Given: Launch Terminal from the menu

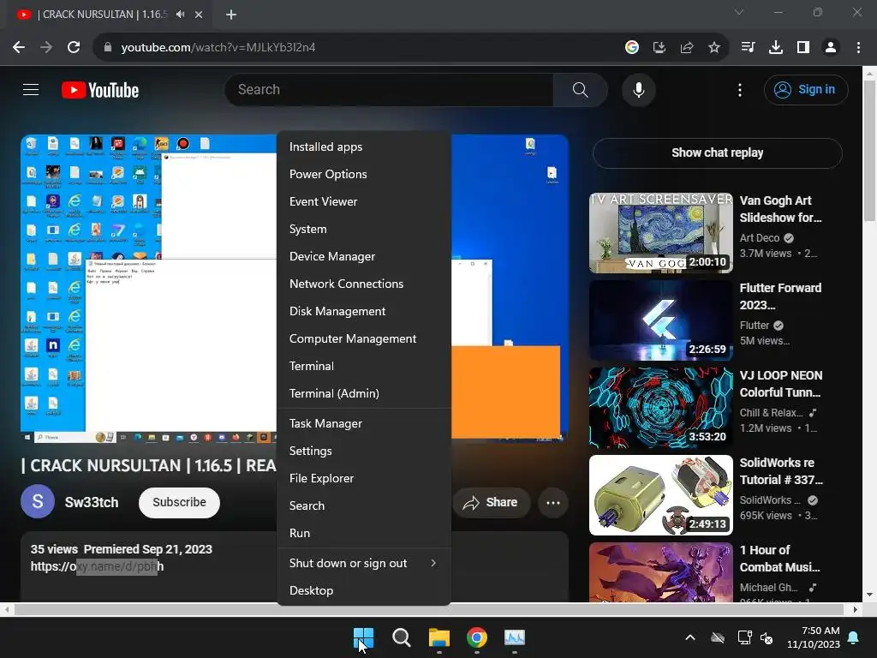Looking at the screenshot, I should tap(363, 366).
